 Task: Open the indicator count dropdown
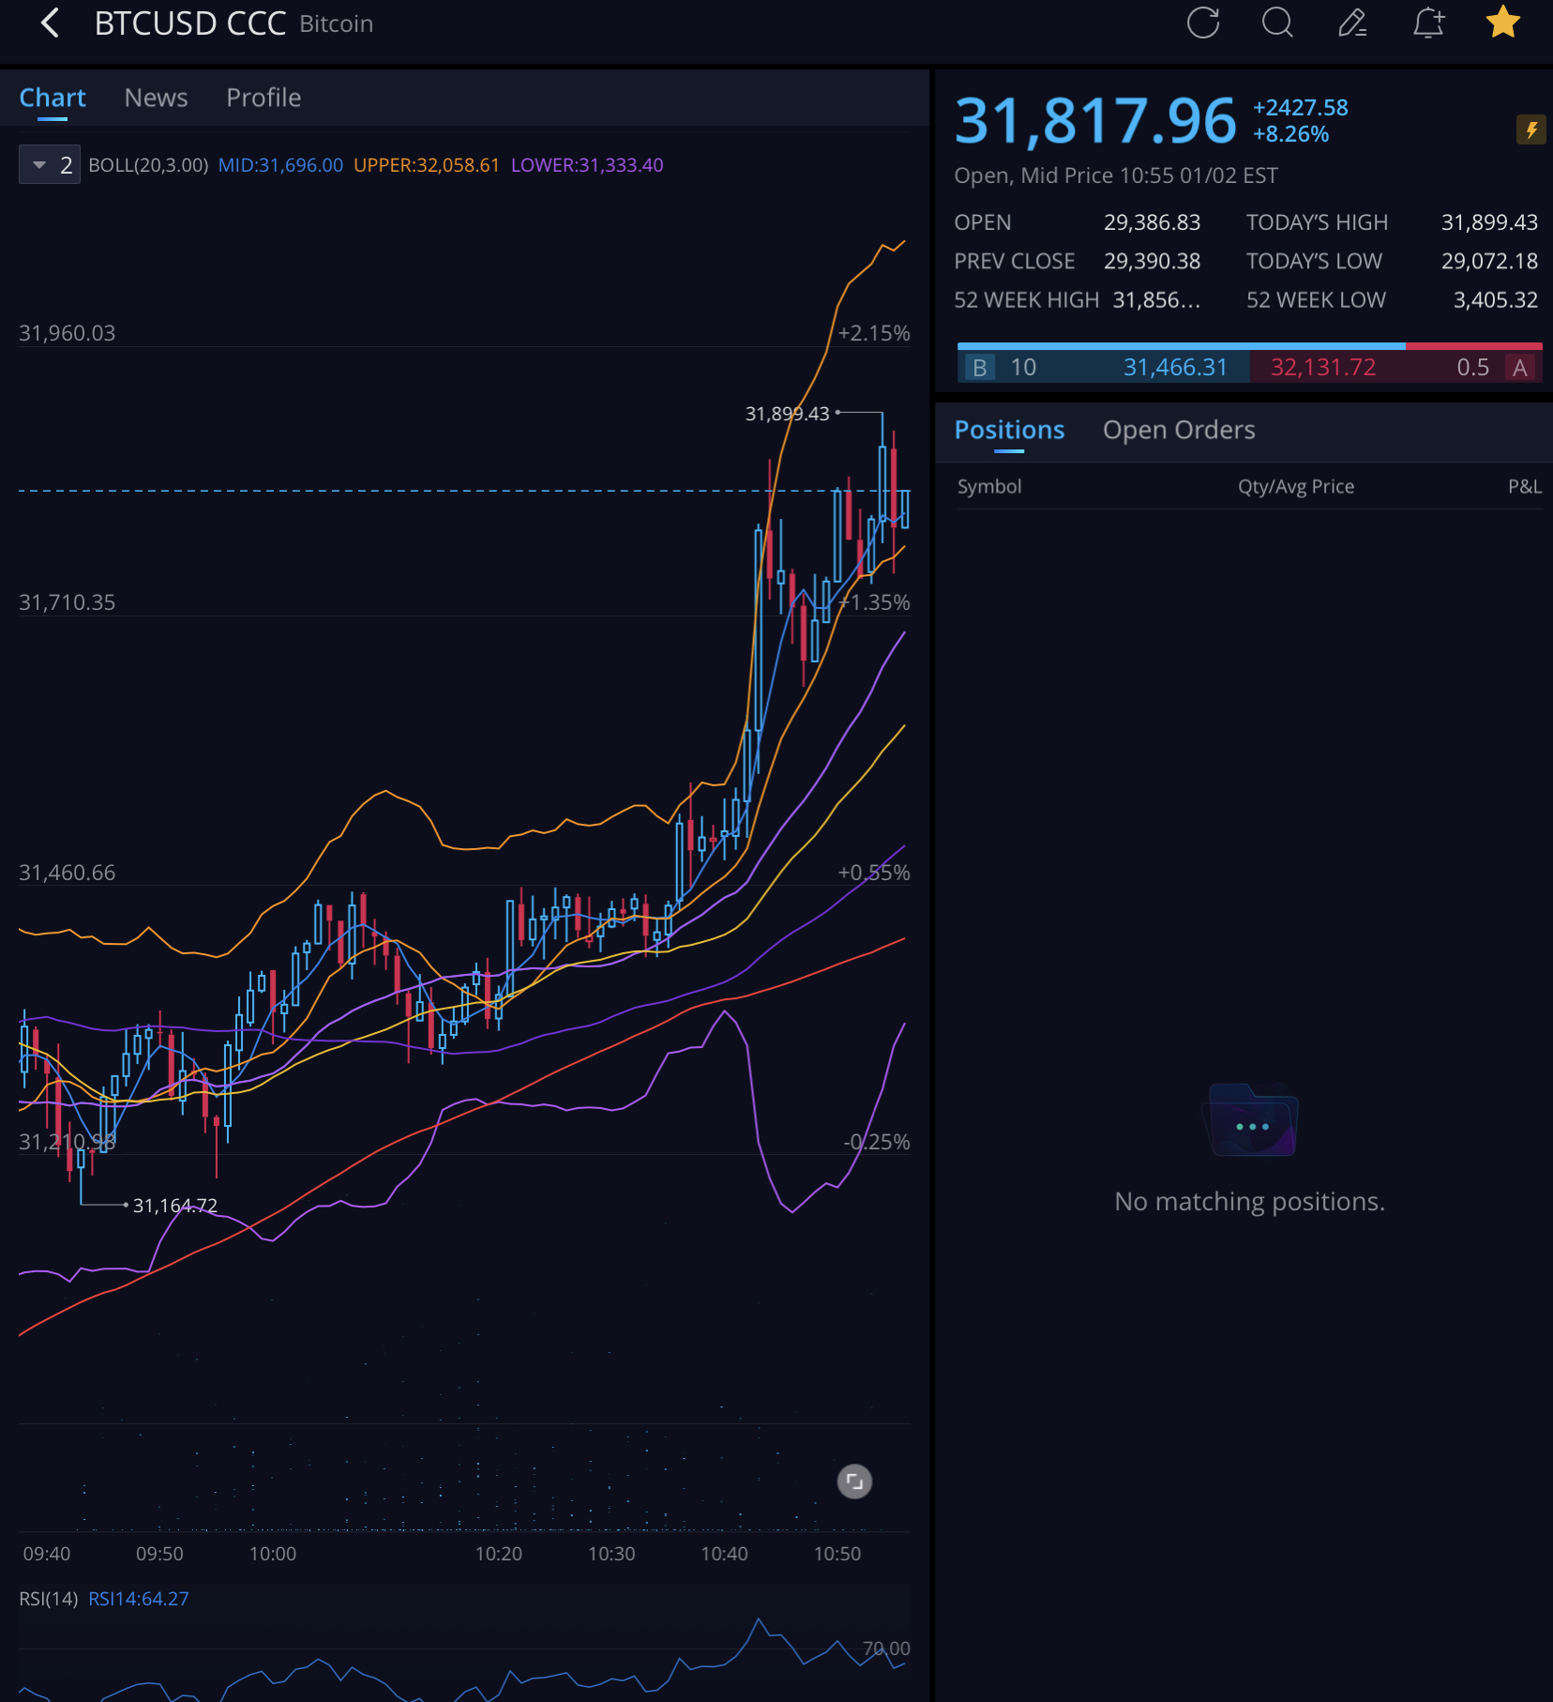(x=50, y=165)
